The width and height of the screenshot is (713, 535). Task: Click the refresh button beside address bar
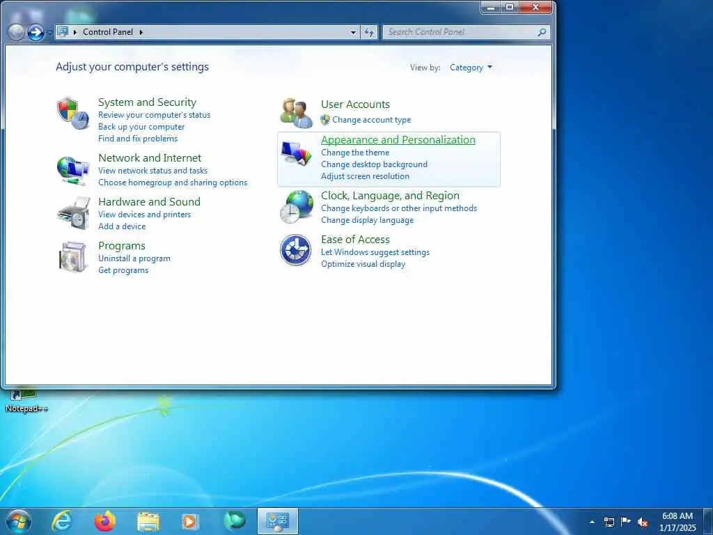(x=369, y=32)
